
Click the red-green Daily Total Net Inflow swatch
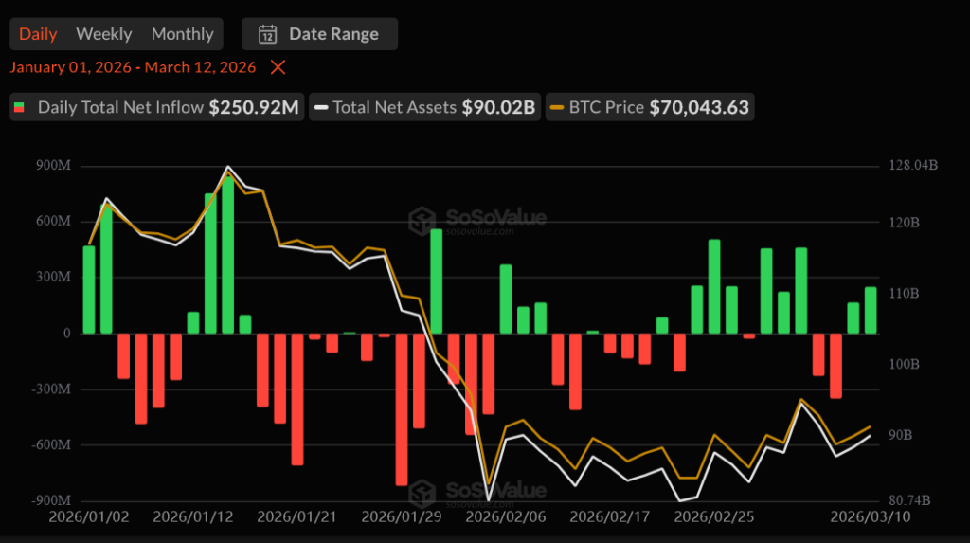[x=19, y=107]
